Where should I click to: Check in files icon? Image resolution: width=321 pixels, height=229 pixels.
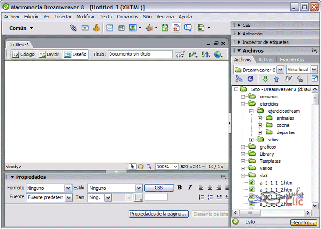[300, 79]
